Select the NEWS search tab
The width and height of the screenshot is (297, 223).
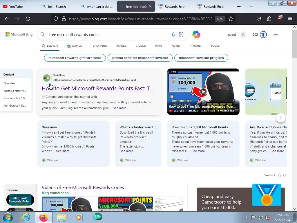(176, 46)
